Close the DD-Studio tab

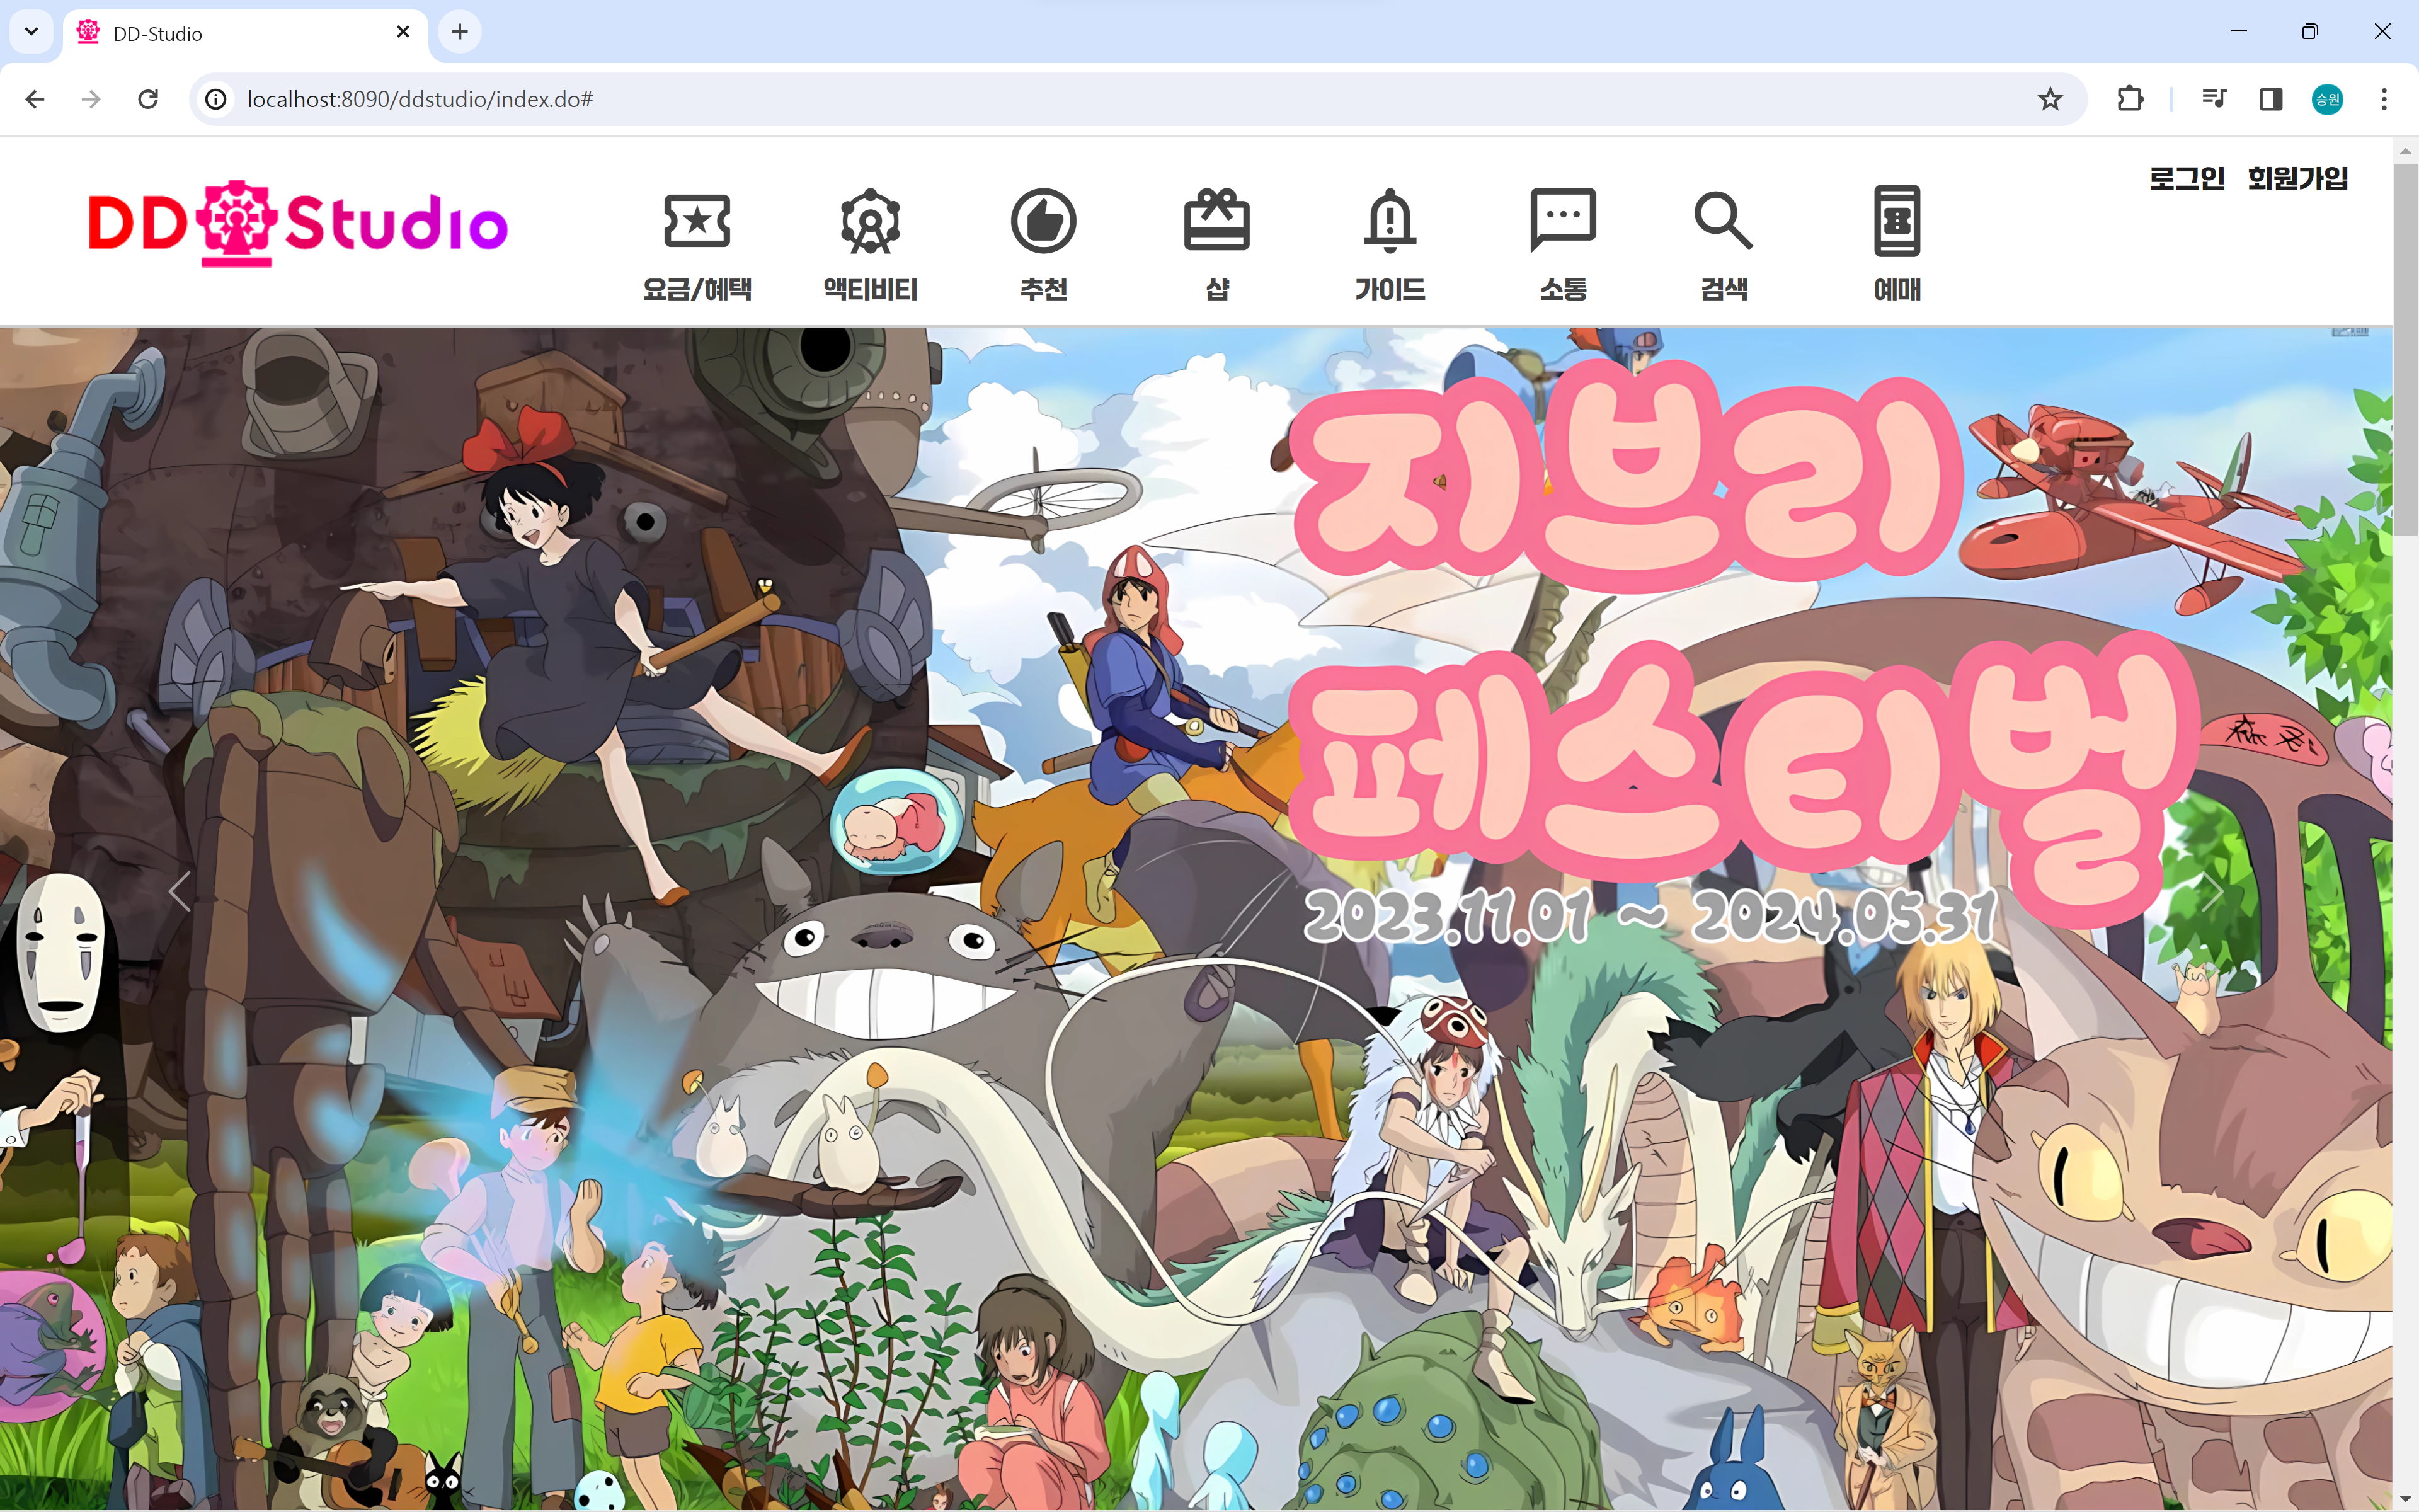tap(403, 32)
